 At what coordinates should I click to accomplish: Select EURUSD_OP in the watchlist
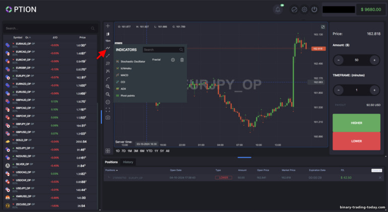(50, 93)
